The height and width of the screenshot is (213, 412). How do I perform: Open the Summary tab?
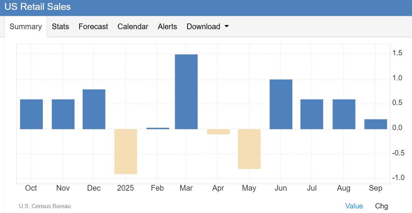[25, 27]
